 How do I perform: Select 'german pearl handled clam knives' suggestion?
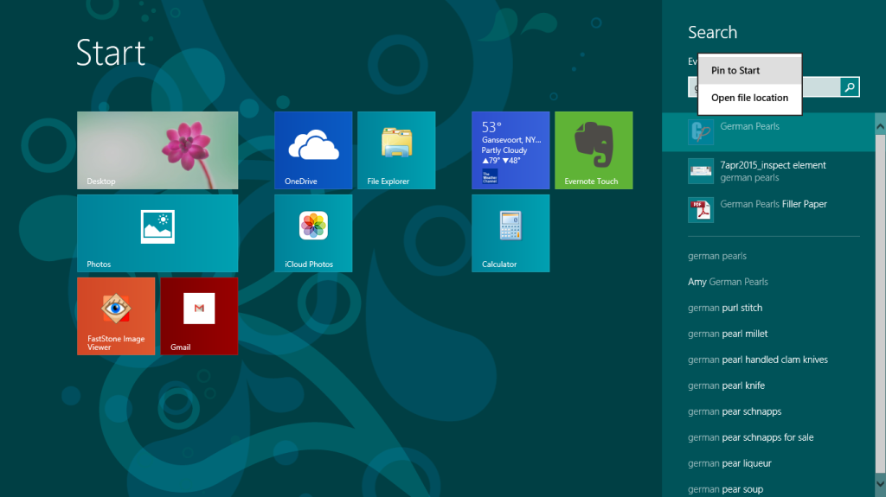point(758,360)
